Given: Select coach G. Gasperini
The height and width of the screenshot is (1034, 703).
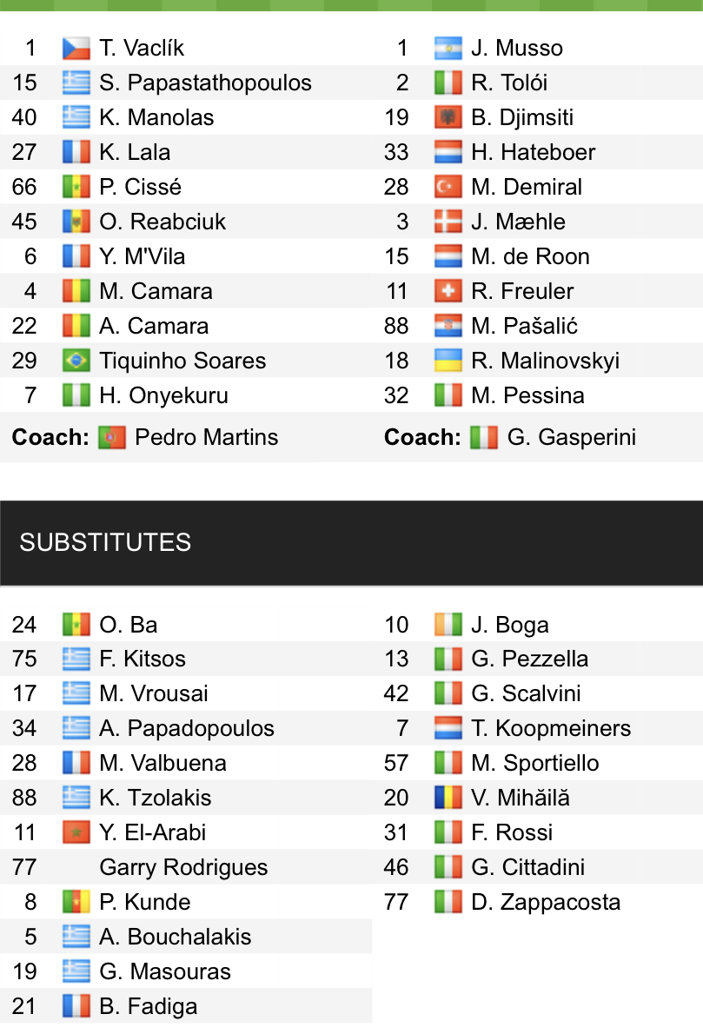Looking at the screenshot, I should 571,436.
